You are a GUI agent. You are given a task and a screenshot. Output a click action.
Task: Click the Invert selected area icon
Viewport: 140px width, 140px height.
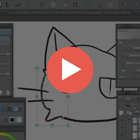pos(99,5)
